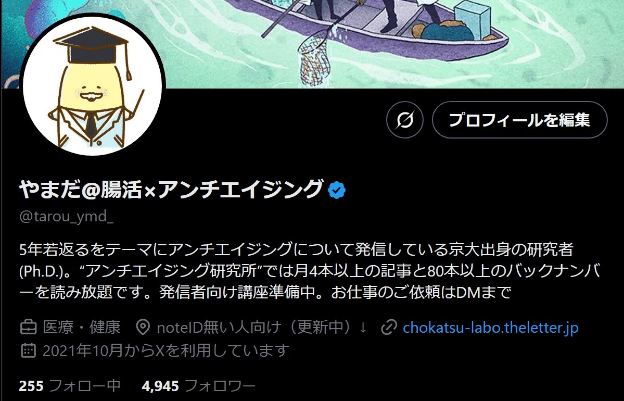Click the @tarou_ymd_ username handle
The height and width of the screenshot is (401, 624).
[67, 216]
